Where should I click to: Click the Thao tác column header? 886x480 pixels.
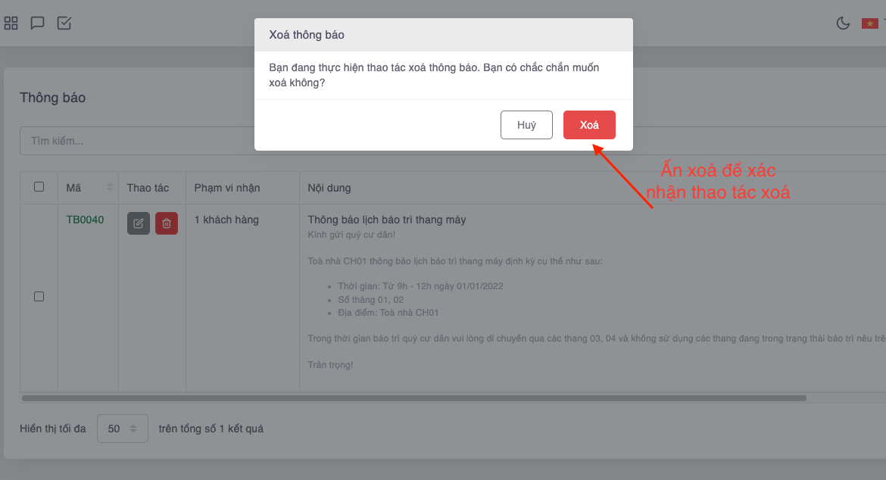(148, 188)
